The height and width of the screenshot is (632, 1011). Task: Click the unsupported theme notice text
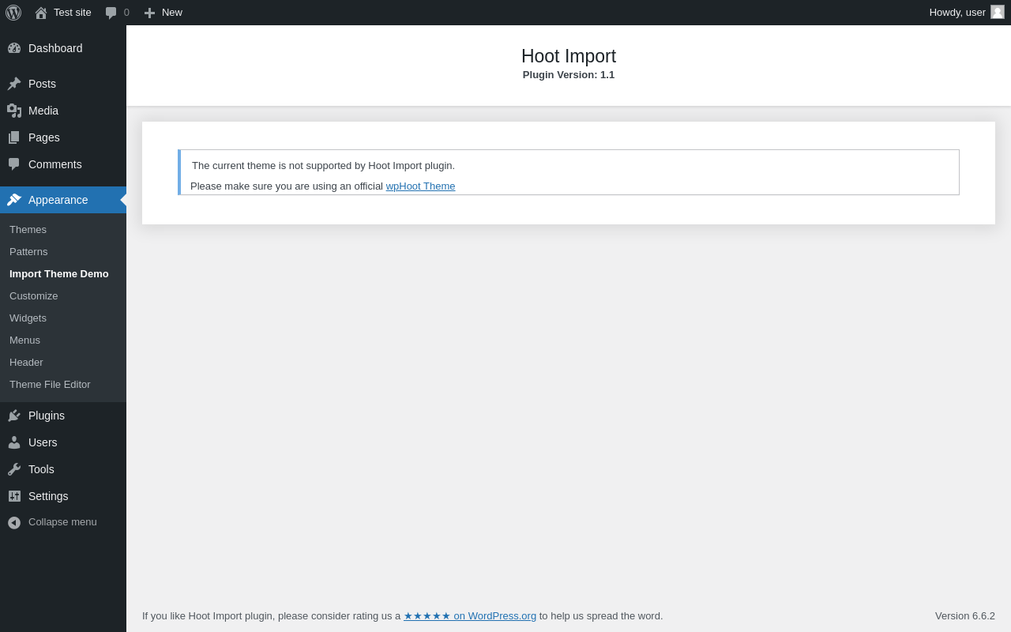(323, 166)
